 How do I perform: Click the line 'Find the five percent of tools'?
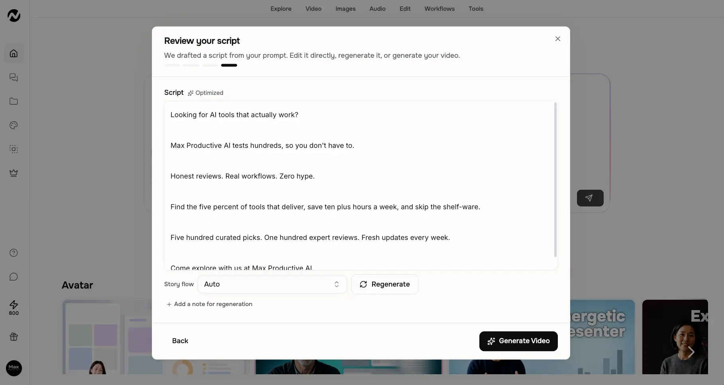pos(325,207)
